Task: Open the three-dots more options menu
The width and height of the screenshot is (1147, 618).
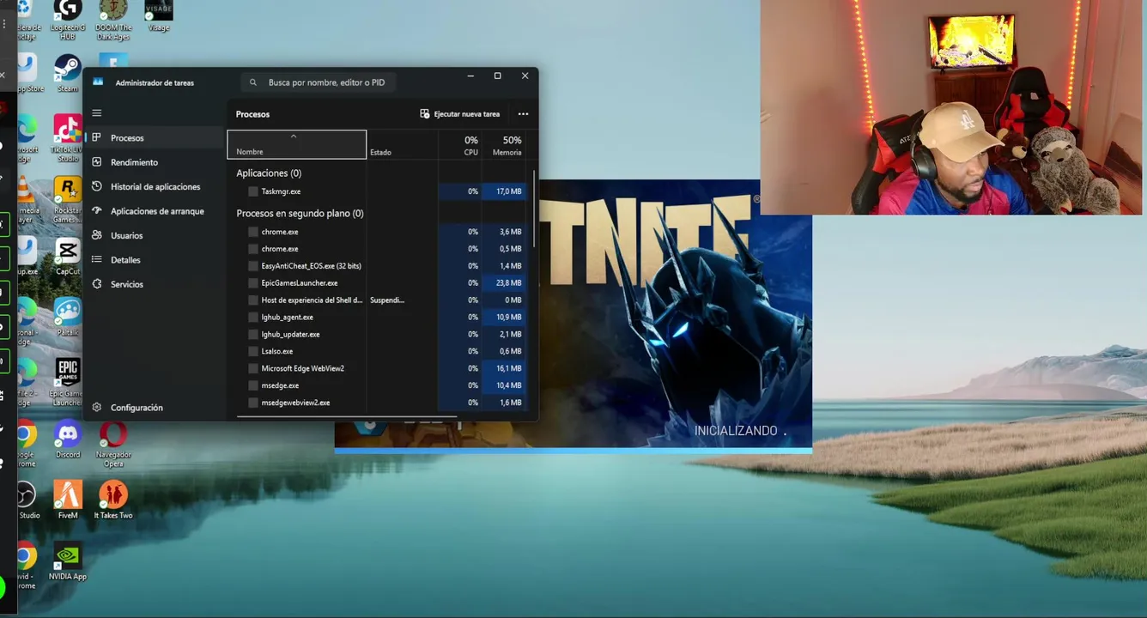Action: point(523,114)
